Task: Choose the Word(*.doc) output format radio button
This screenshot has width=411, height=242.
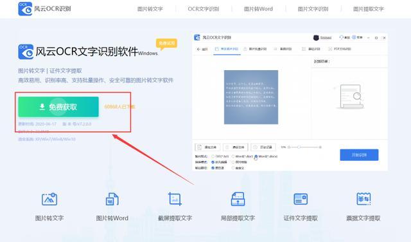Action: [233, 156]
